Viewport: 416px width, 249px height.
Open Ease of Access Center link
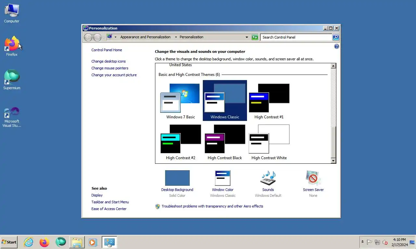click(109, 209)
